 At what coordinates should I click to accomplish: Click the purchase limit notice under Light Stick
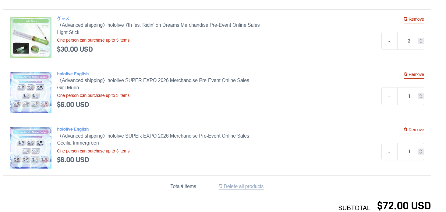[93, 40]
